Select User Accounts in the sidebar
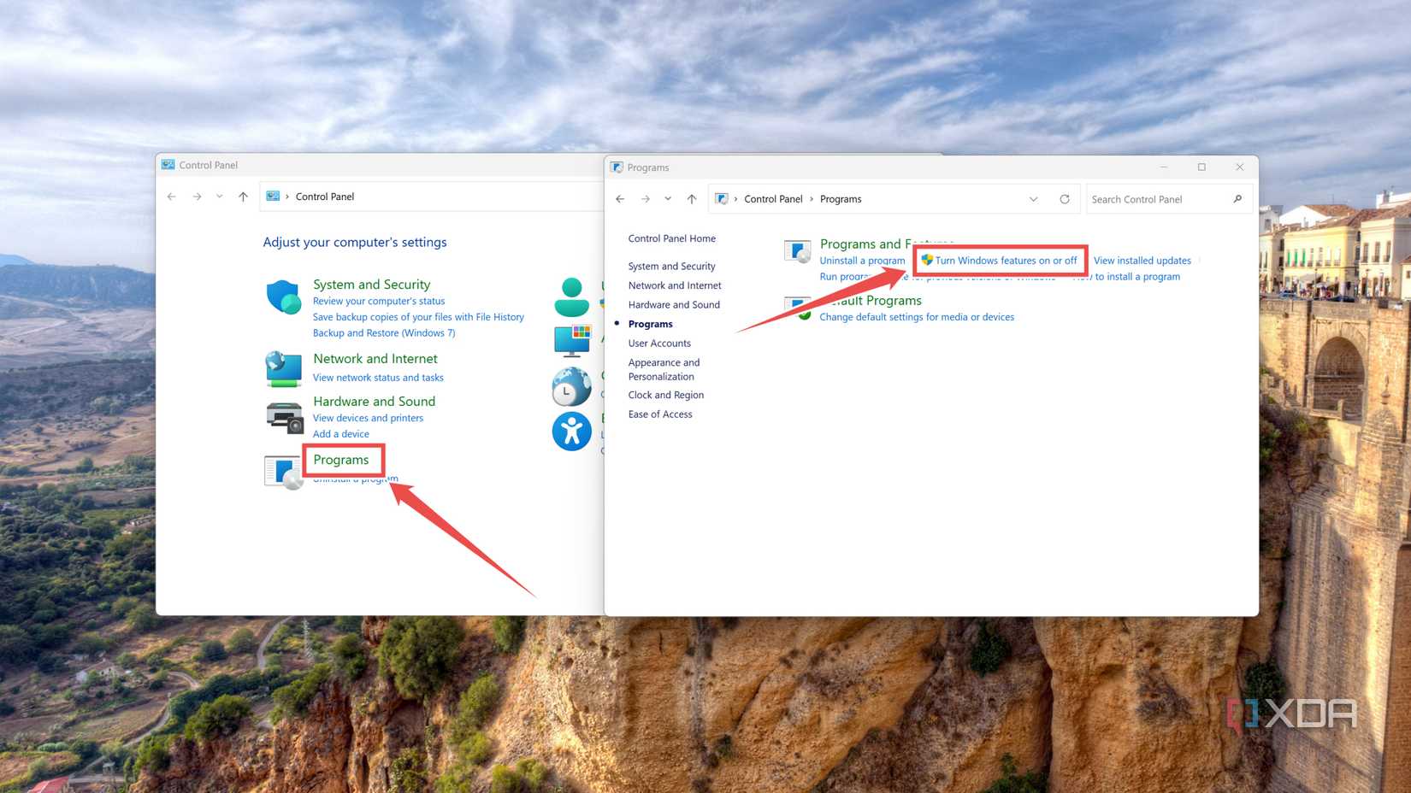Viewport: 1411px width, 793px height. click(659, 343)
